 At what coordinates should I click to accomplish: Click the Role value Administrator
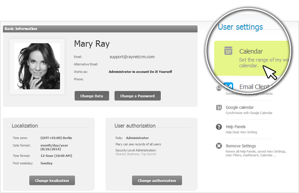(137, 138)
